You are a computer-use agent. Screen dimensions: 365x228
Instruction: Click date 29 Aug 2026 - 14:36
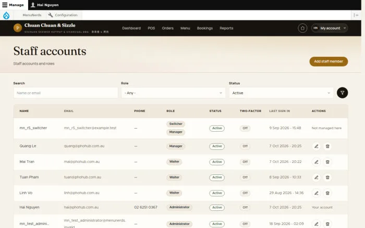(286, 193)
